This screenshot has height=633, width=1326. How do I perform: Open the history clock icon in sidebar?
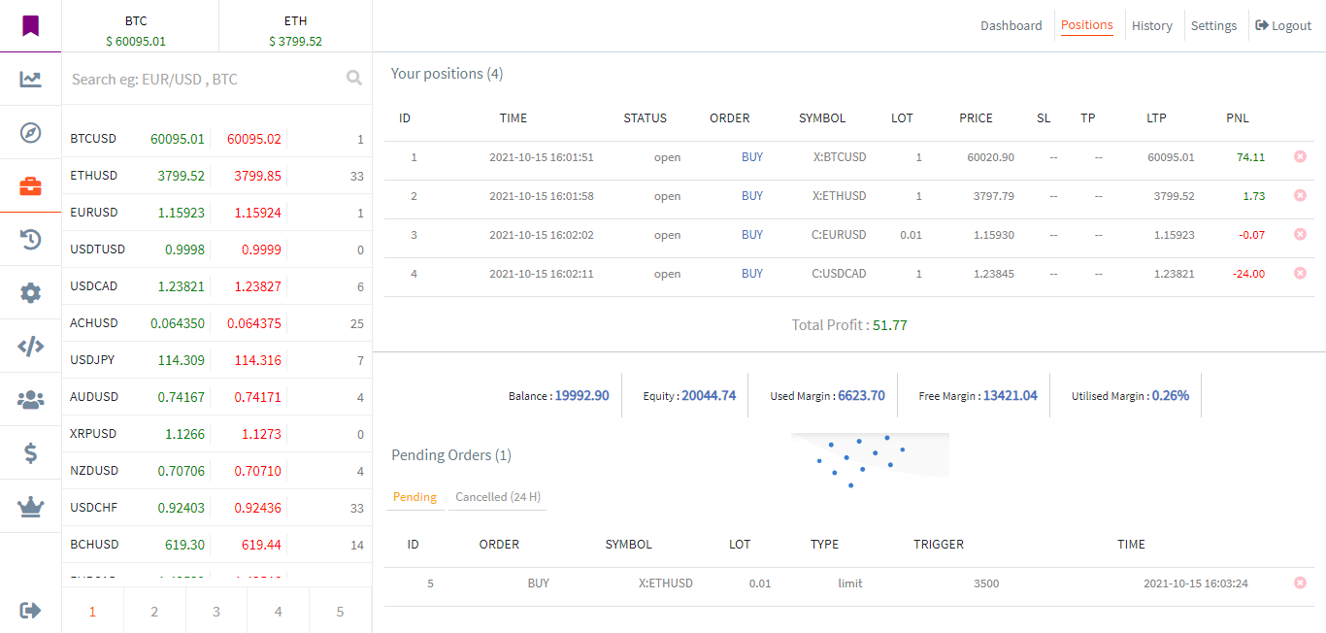pos(30,240)
